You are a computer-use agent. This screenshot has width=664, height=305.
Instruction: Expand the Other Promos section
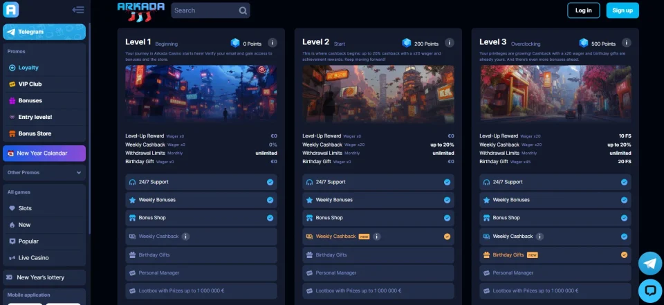44,172
